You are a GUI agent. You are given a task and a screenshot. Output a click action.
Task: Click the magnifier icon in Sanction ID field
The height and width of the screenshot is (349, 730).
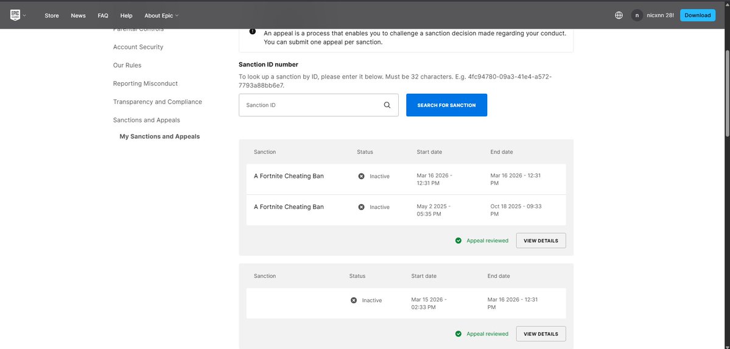click(387, 105)
